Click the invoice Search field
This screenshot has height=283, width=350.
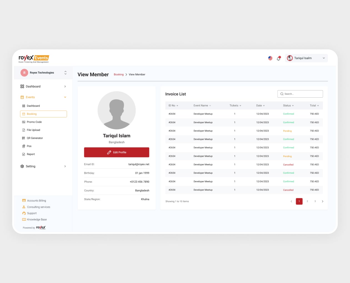[x=300, y=94]
